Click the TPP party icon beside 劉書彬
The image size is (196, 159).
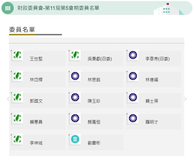(x=75, y=139)
